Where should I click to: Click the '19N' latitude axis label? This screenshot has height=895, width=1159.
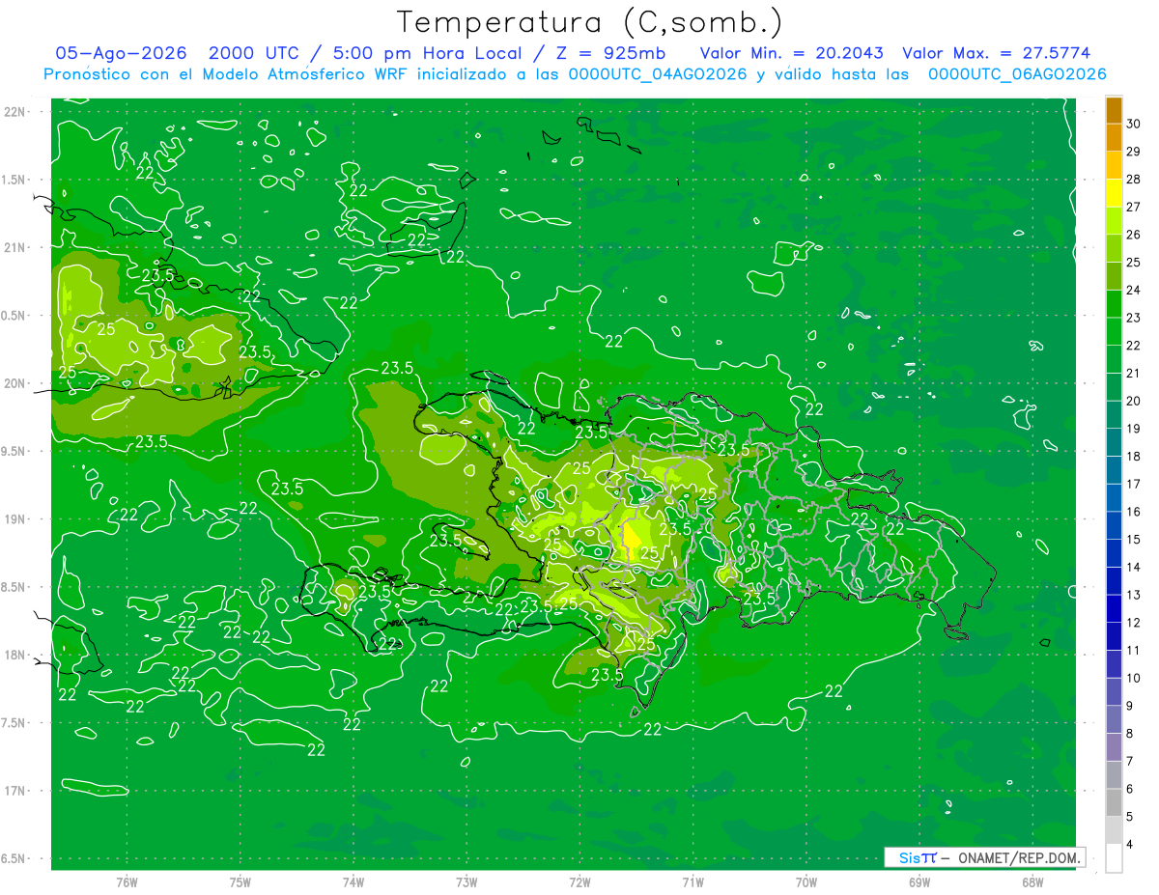[15, 518]
